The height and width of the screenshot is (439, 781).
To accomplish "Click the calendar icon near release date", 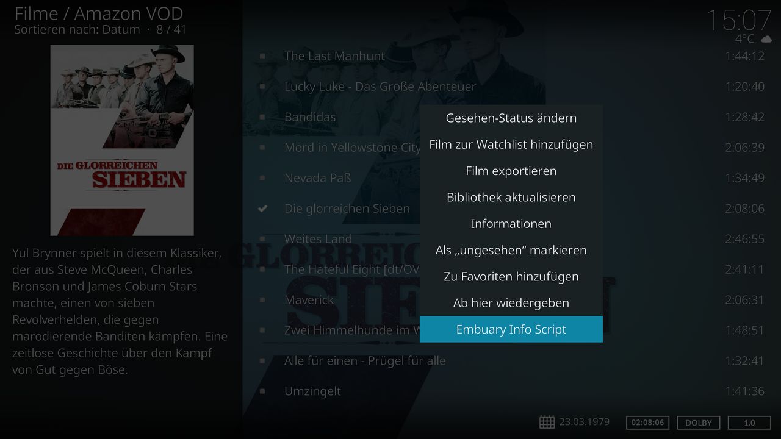I will (x=547, y=422).
